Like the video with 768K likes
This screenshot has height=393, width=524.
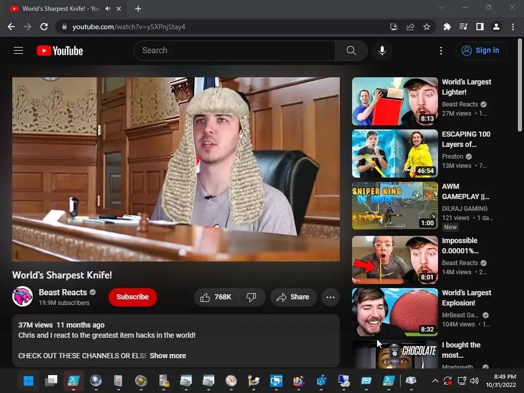tap(216, 297)
